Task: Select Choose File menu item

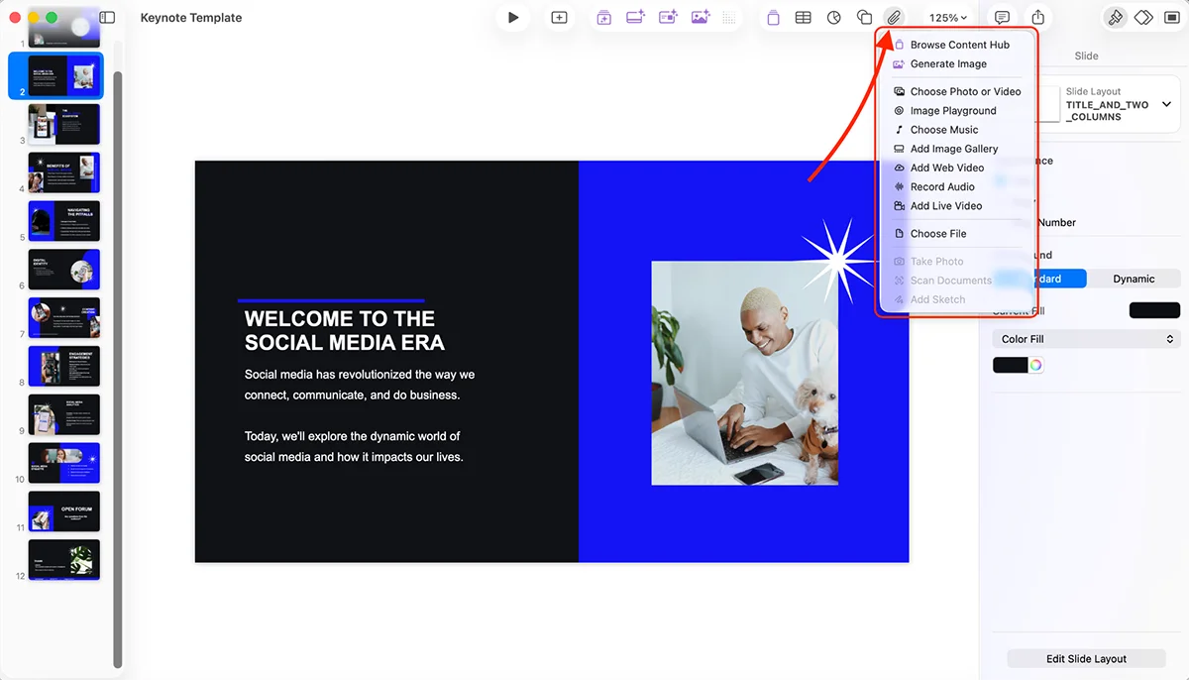Action: point(959,234)
